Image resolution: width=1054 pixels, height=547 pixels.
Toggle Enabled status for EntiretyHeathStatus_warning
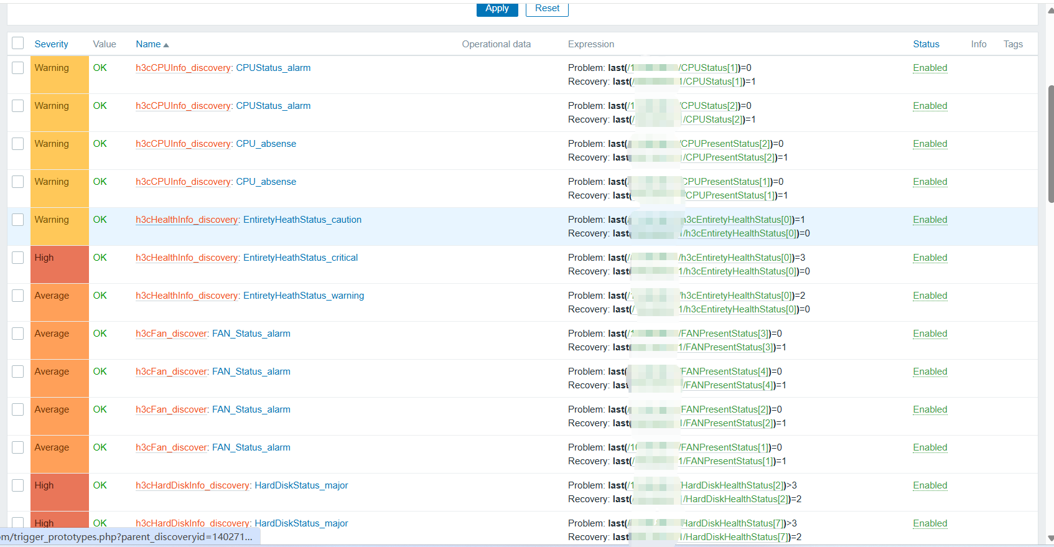930,296
